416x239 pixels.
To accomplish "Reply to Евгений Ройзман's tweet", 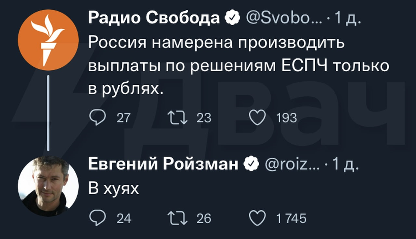I will (x=97, y=218).
